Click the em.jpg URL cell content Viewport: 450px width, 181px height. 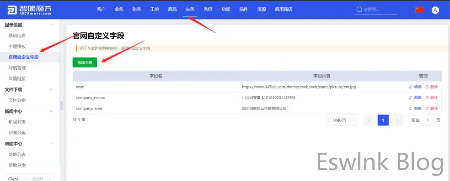pos(299,87)
